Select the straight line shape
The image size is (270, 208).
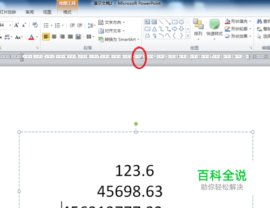point(161,22)
